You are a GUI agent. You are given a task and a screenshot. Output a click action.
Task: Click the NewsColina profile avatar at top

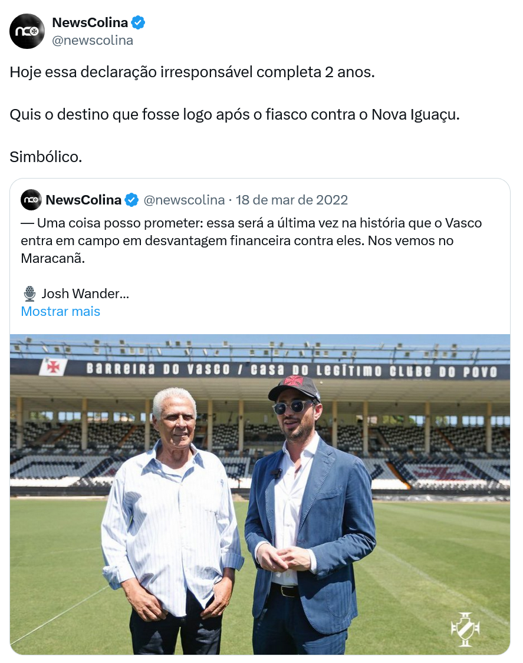(x=27, y=31)
